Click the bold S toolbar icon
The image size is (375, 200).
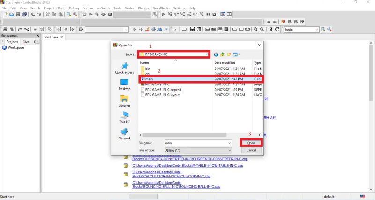pyautogui.click(x=270, y=29)
